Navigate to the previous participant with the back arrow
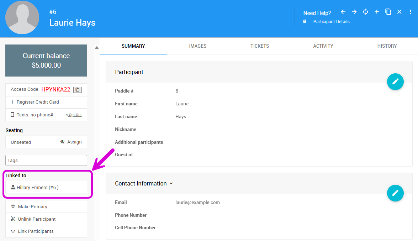This screenshot has height=241, width=418. tap(343, 12)
